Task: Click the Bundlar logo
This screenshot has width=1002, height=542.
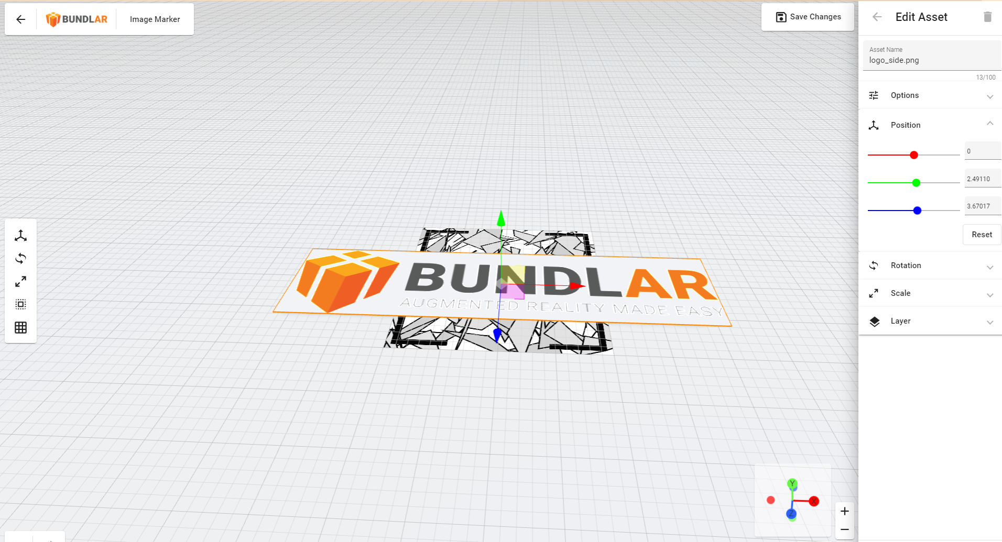Action: (x=77, y=19)
